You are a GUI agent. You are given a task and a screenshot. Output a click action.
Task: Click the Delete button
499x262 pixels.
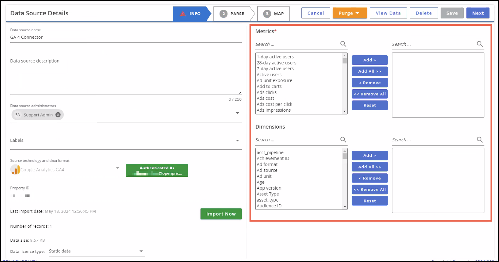424,13
